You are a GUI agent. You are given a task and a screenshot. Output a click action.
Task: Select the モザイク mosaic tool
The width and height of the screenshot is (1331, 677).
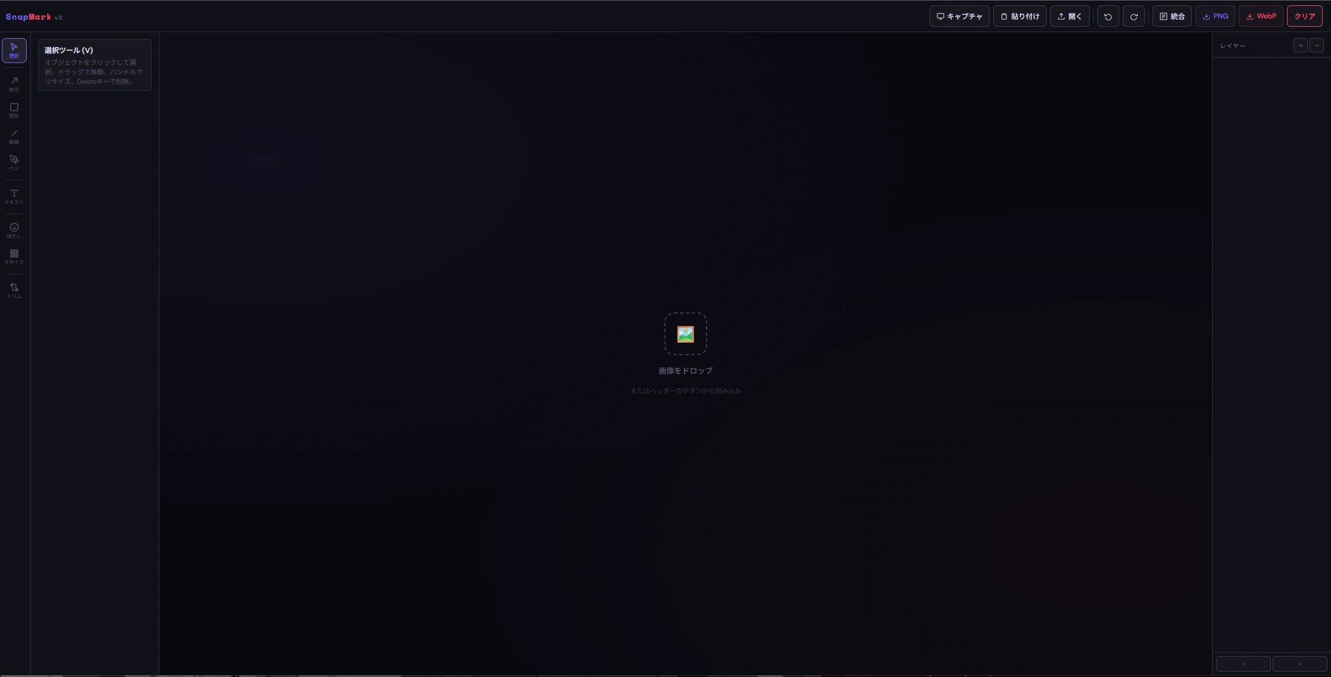(14, 256)
